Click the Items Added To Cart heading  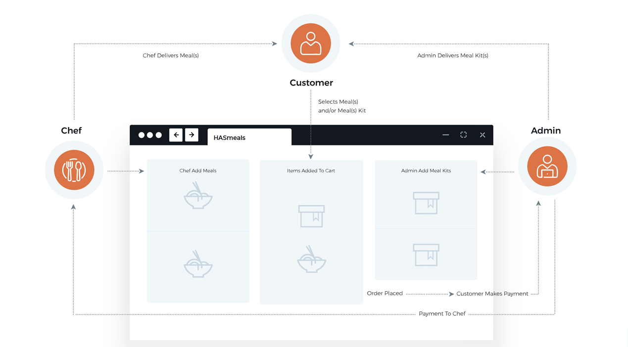[x=311, y=171]
